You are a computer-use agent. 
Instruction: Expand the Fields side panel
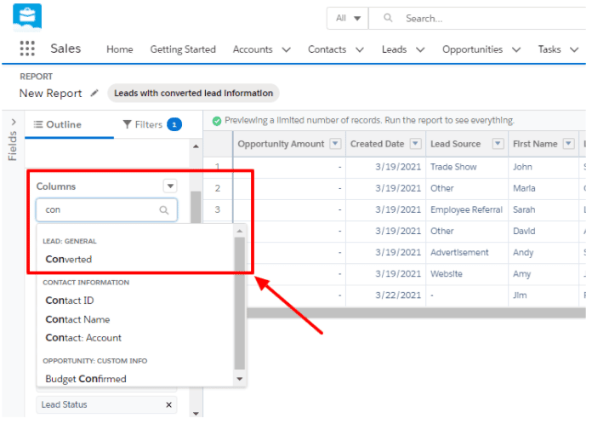tap(14, 122)
